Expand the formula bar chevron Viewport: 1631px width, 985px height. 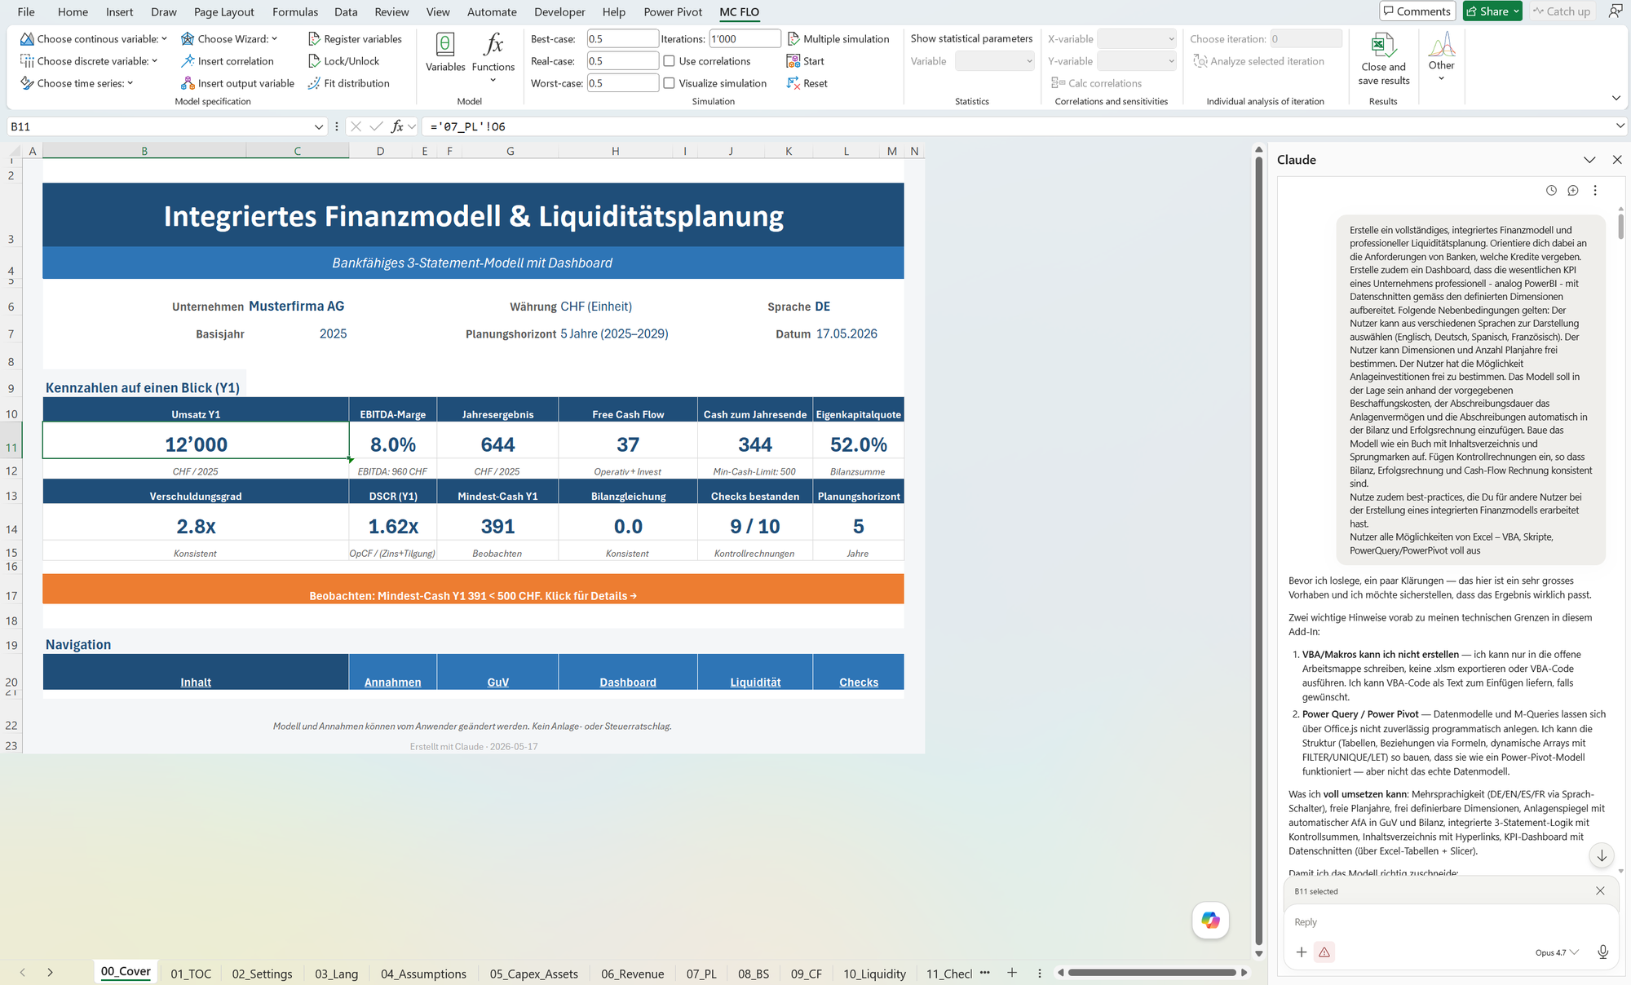point(1620,126)
